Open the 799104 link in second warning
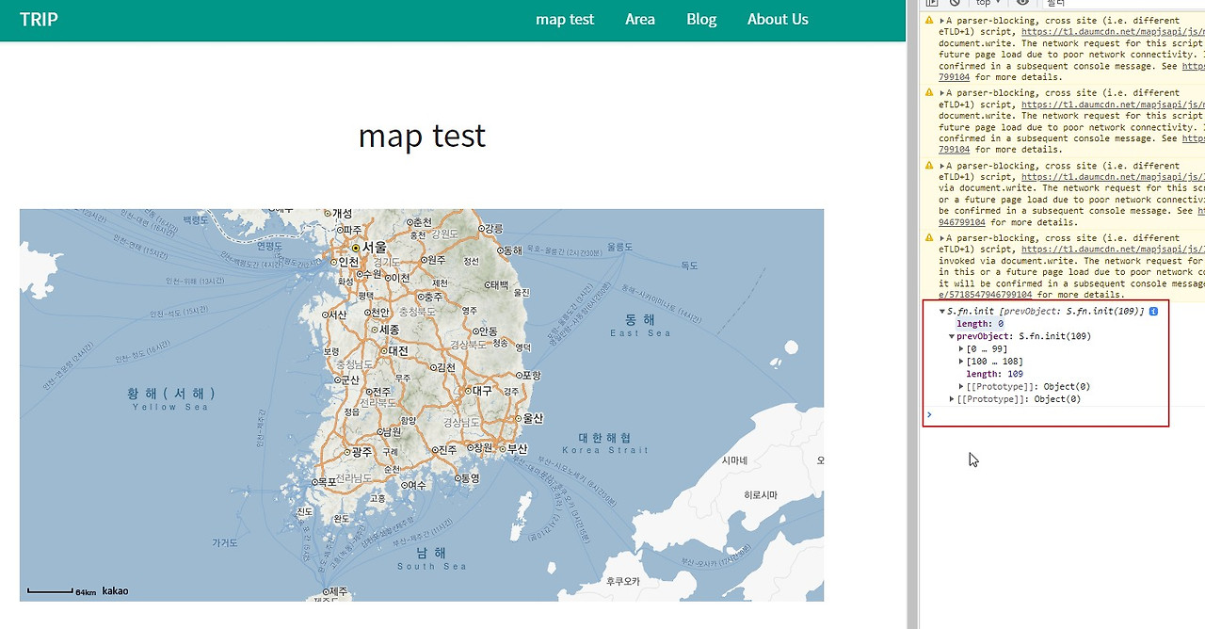1205x629 pixels. (954, 150)
